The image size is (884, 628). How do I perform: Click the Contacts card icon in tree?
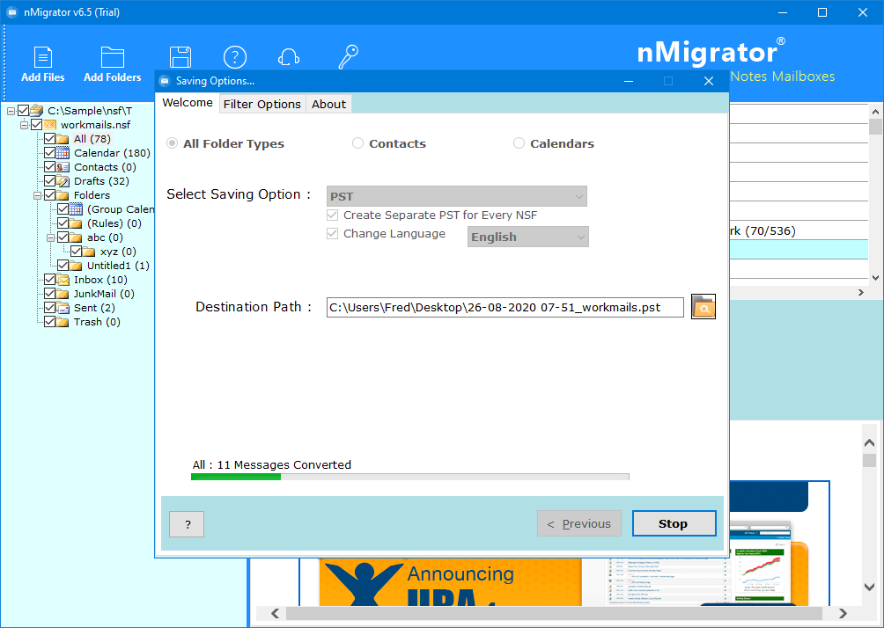(x=63, y=167)
